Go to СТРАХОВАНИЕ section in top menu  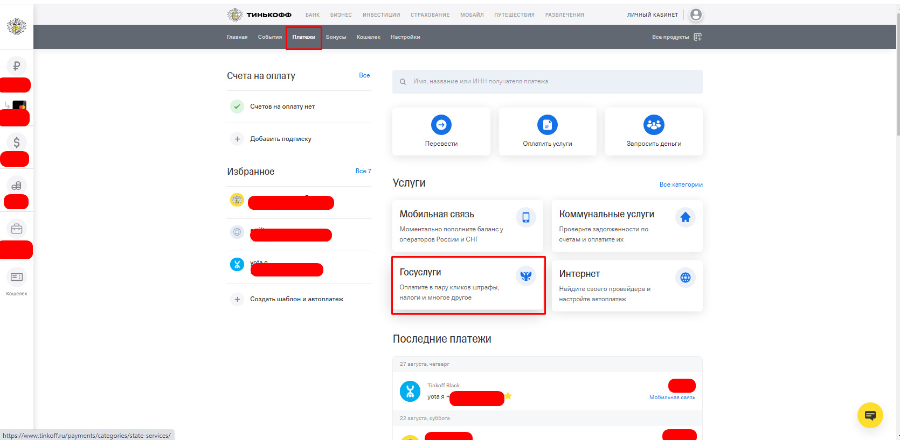click(430, 15)
